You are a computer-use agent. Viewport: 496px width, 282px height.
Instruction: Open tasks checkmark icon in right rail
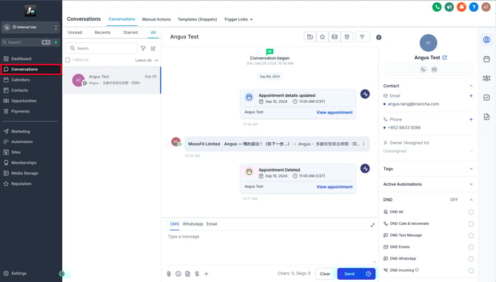[486, 98]
